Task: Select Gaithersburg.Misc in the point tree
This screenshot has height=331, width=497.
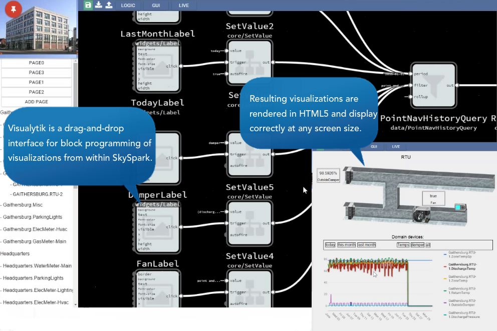Action: (23, 205)
